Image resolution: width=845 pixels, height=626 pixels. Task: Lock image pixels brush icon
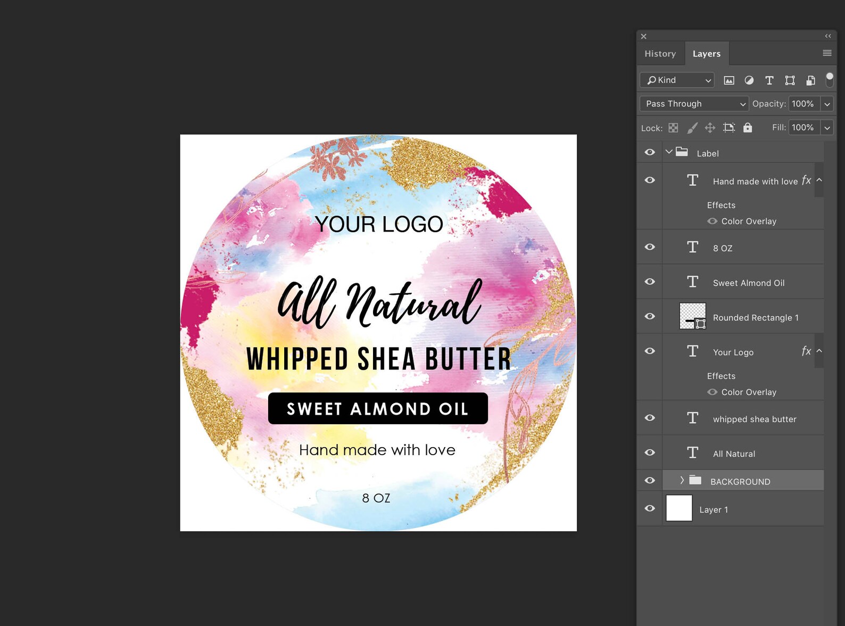[692, 128]
